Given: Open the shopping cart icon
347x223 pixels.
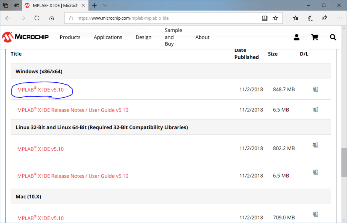Looking at the screenshot, I should click(315, 37).
